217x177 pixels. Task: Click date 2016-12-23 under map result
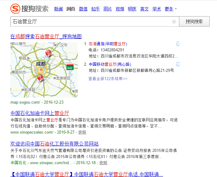click(54, 102)
